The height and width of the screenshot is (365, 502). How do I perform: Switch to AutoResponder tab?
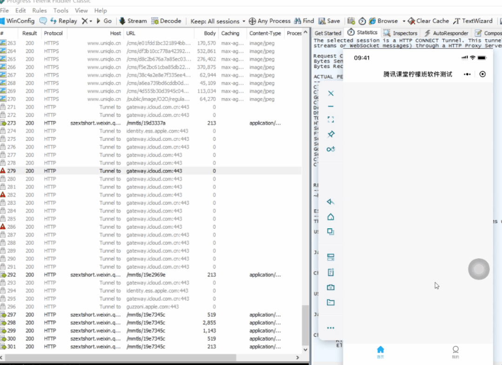click(x=446, y=33)
